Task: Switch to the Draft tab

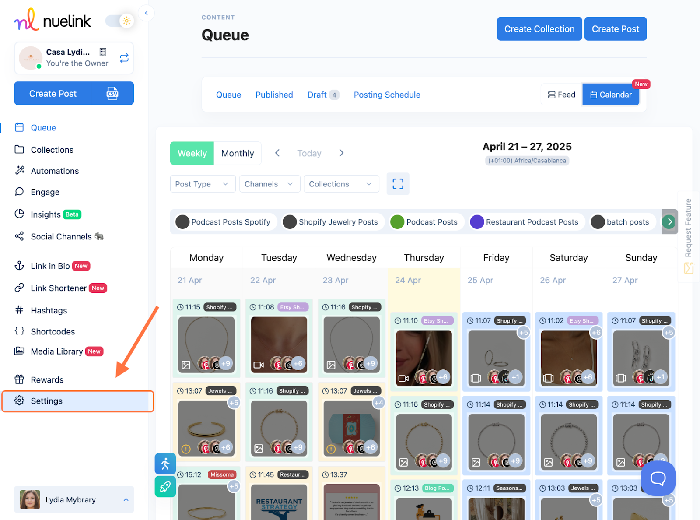Action: tap(323, 95)
